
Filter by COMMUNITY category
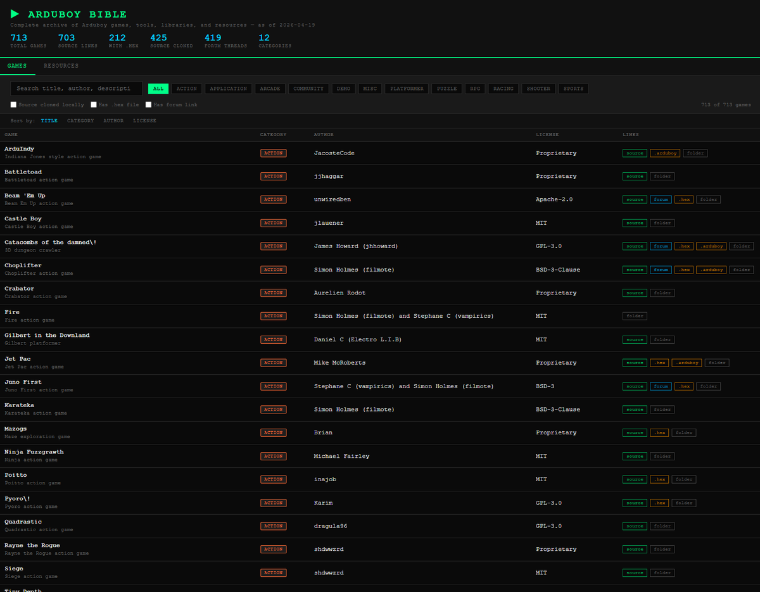point(308,89)
